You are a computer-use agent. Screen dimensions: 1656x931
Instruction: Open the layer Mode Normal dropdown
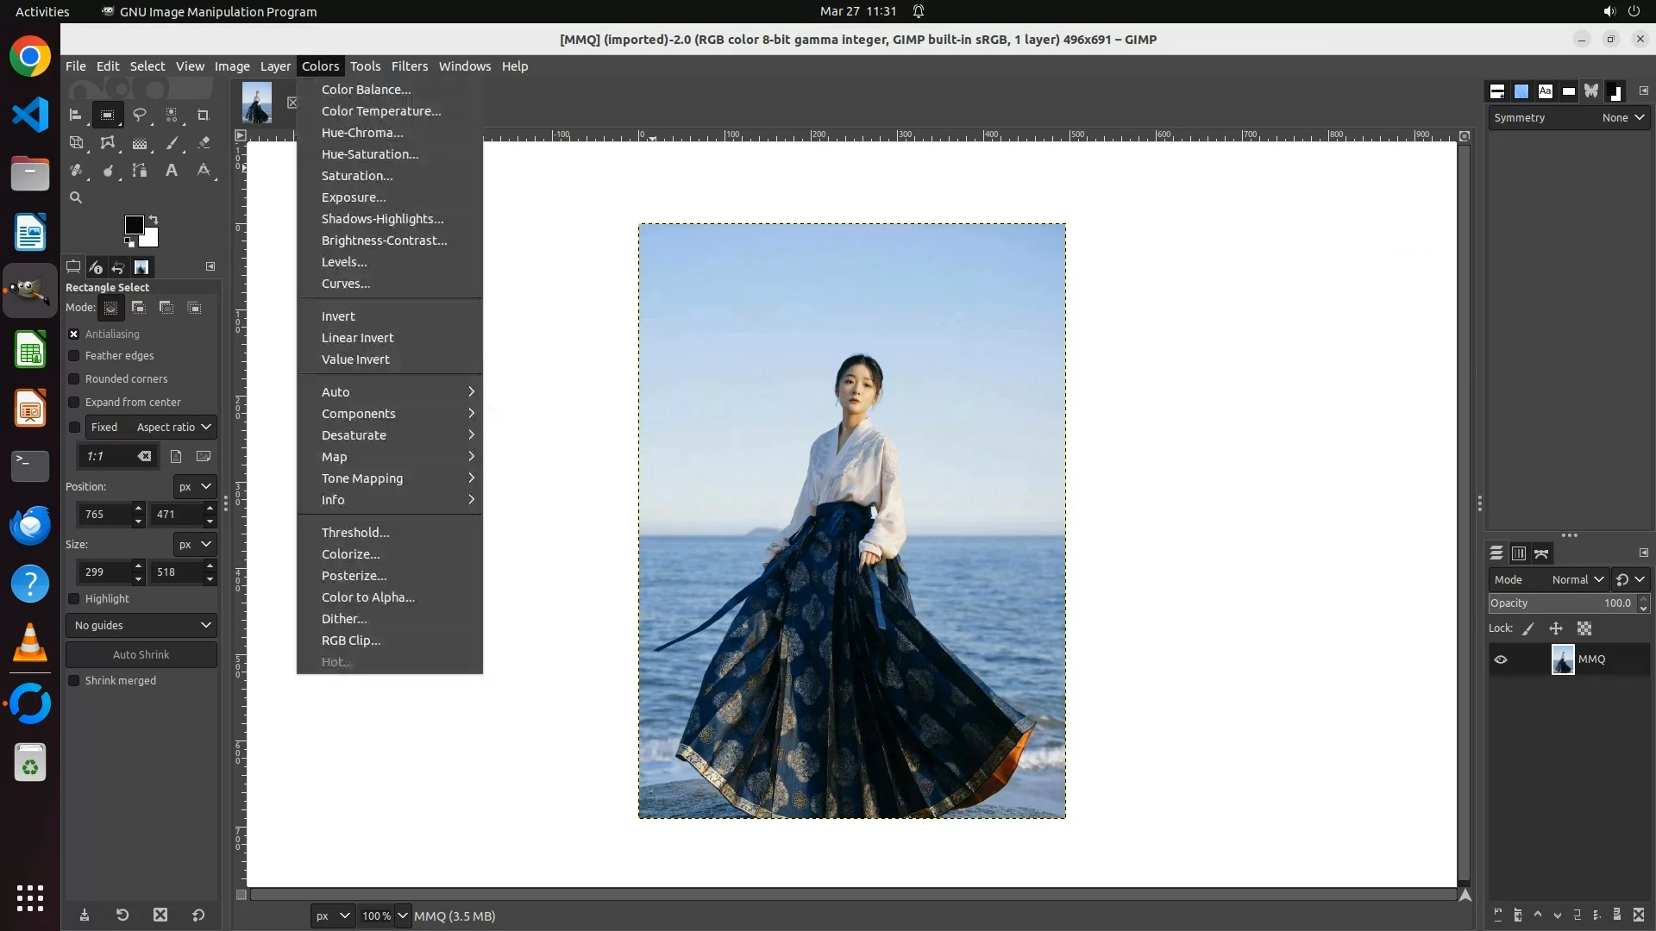1577,580
